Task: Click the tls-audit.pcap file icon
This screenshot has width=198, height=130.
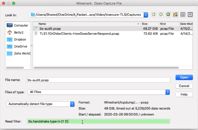Action: tap(36, 29)
